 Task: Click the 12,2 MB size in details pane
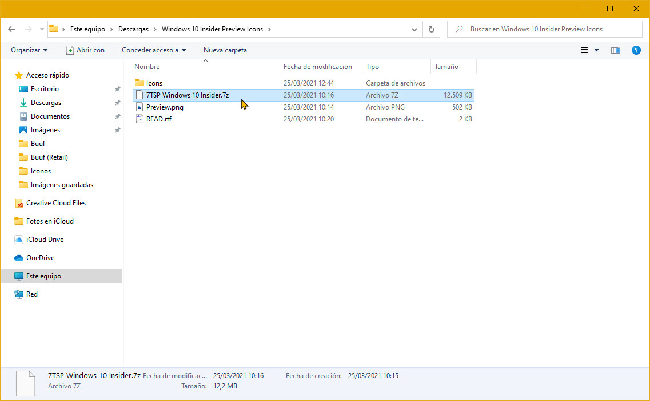225,386
